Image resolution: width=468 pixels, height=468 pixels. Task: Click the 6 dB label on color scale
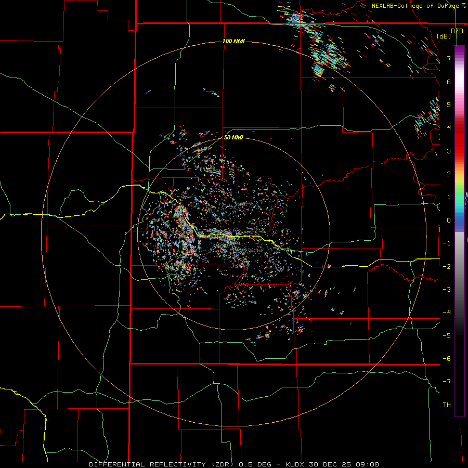click(x=449, y=82)
